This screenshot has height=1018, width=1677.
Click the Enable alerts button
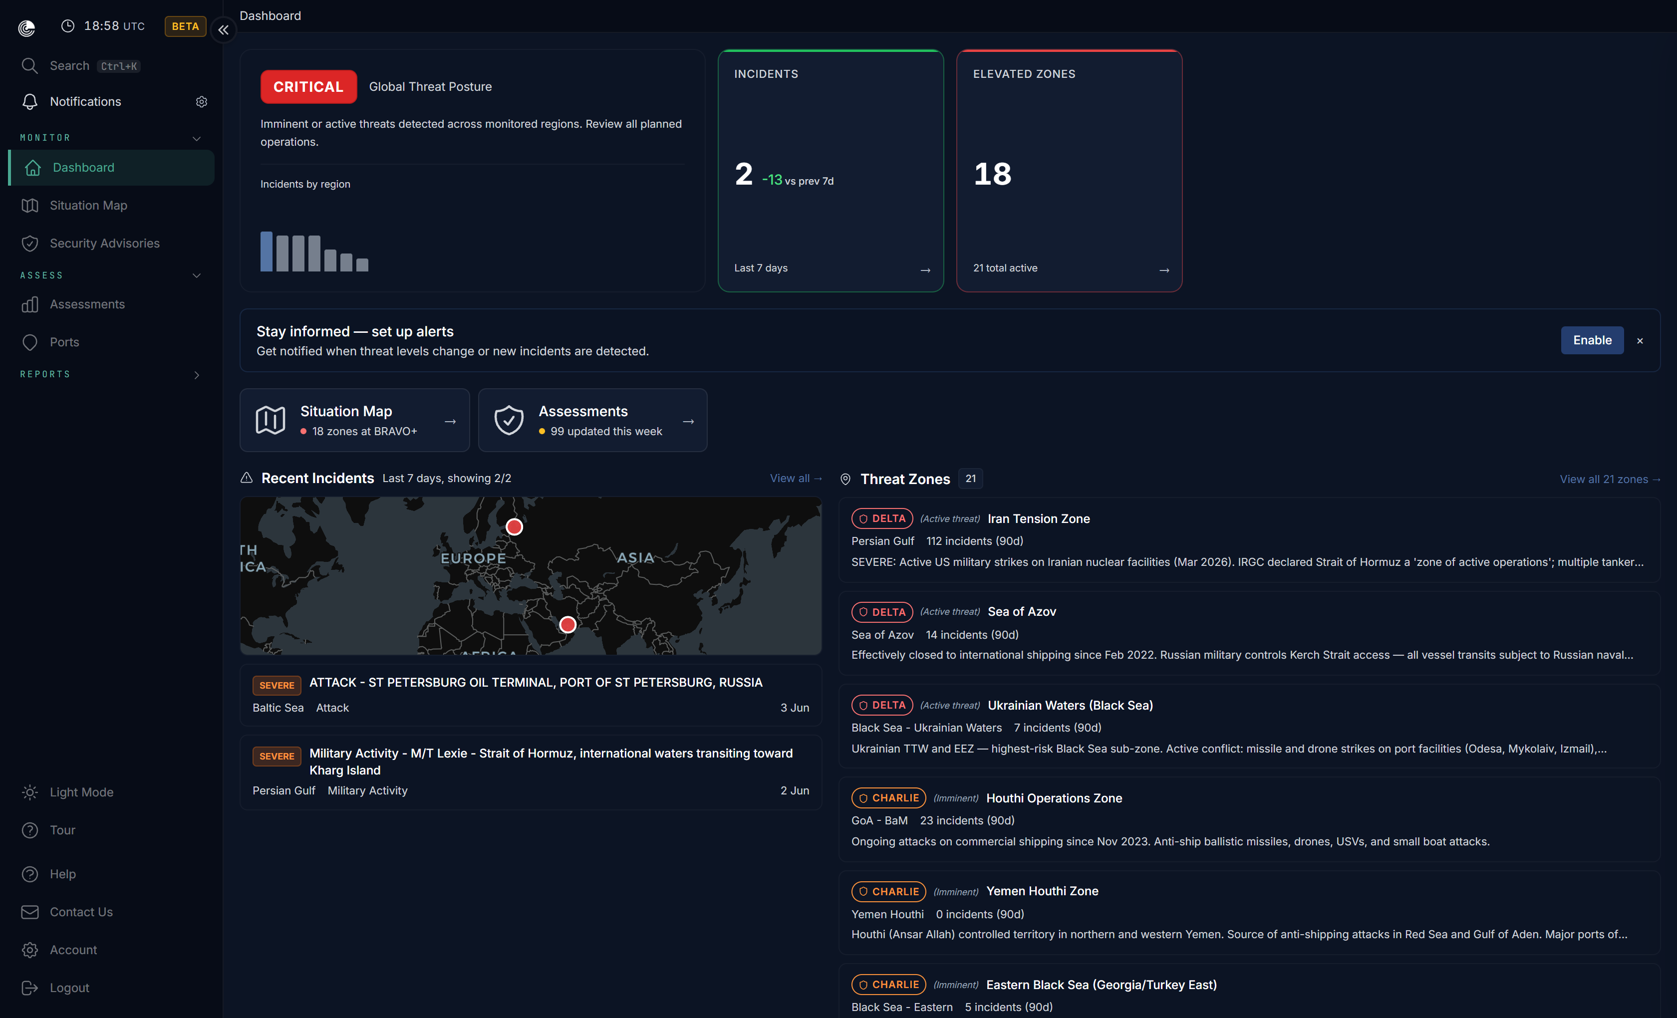(1591, 340)
